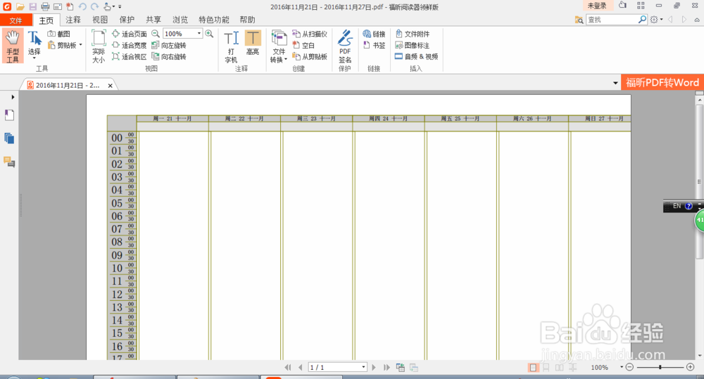Image resolution: width=704 pixels, height=379 pixels.
Task: Switch to the Comment (注释) tab
Action: click(73, 20)
